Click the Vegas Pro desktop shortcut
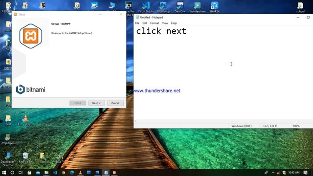Image resolution: width=313 pixels, height=176 pixels. (129, 7)
